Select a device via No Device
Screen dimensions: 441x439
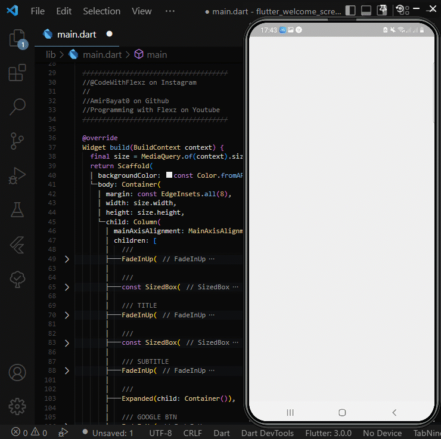(x=382, y=433)
